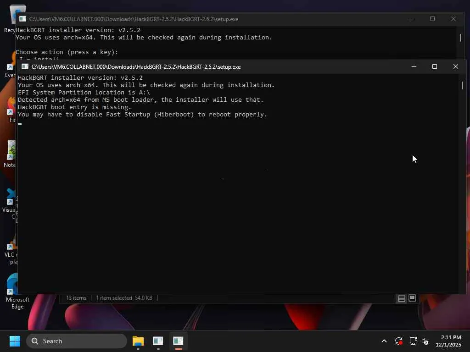
Task: Click 'HackBGRT installer version: v2.5.2' in front console
Action: [80, 77]
